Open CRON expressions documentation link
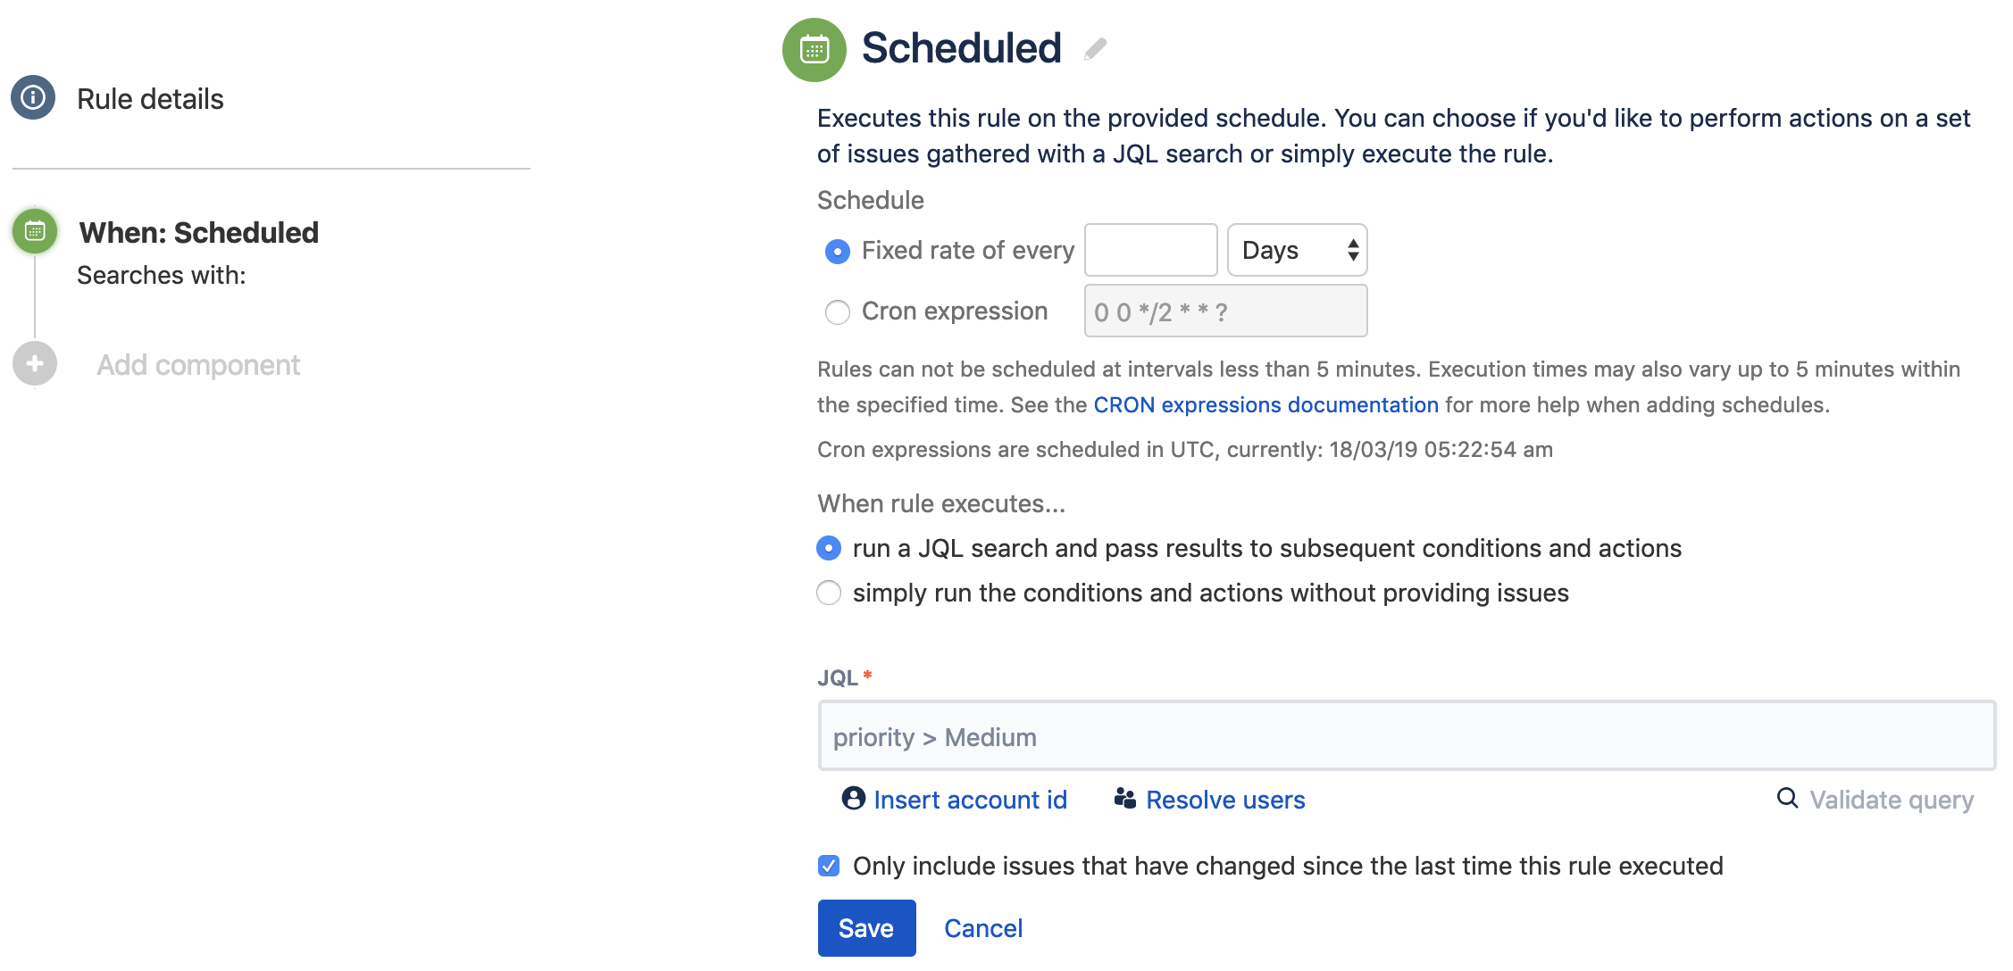 click(1265, 405)
